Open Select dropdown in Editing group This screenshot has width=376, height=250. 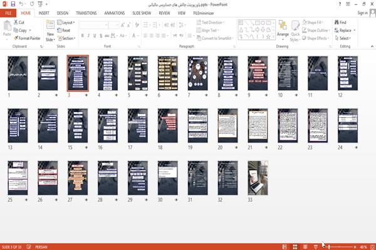[343, 38]
